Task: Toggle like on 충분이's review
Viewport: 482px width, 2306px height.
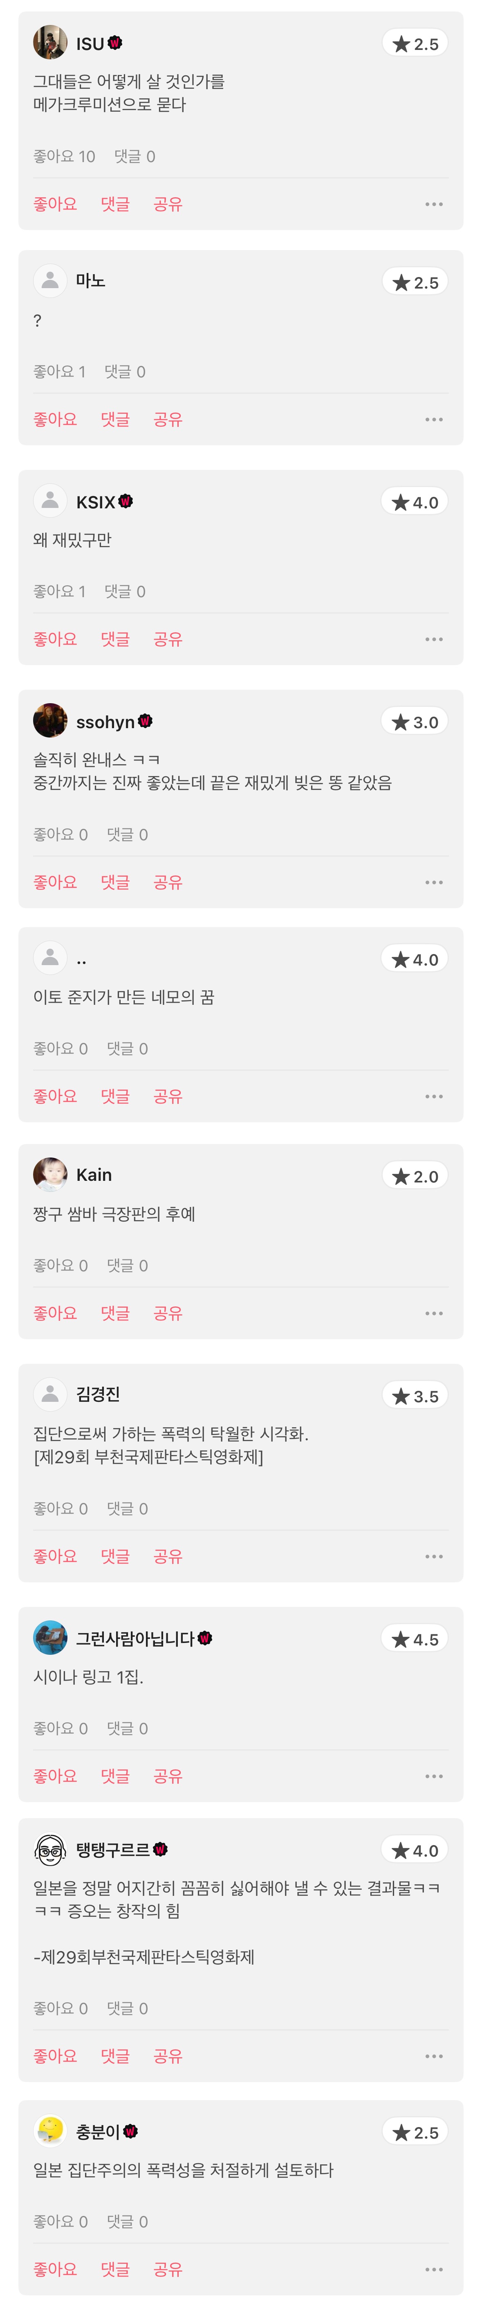Action: (x=54, y=2269)
